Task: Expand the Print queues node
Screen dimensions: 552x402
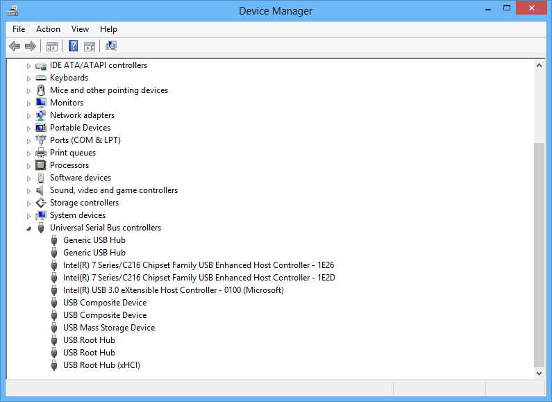Action: 28,153
